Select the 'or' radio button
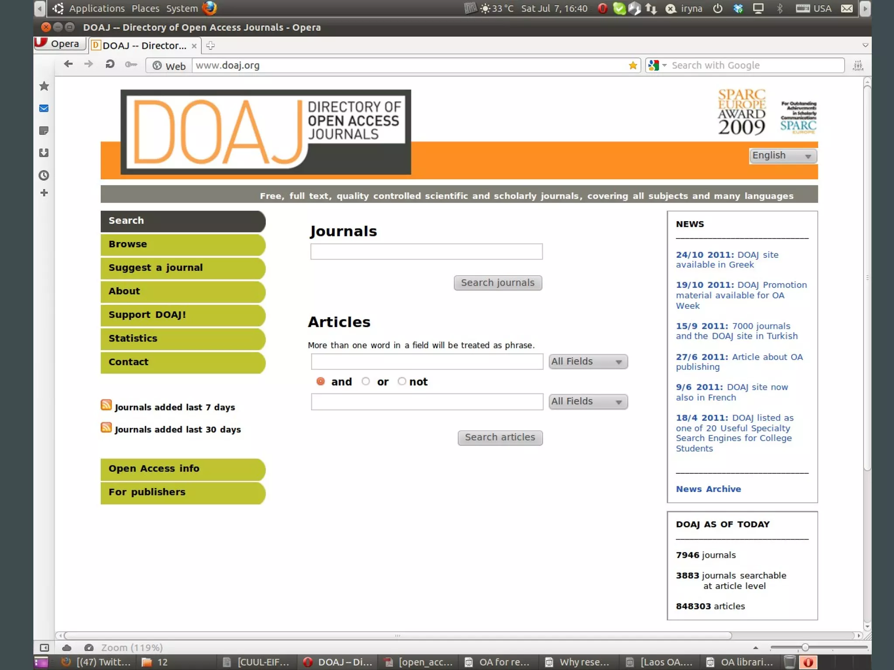 tap(366, 382)
